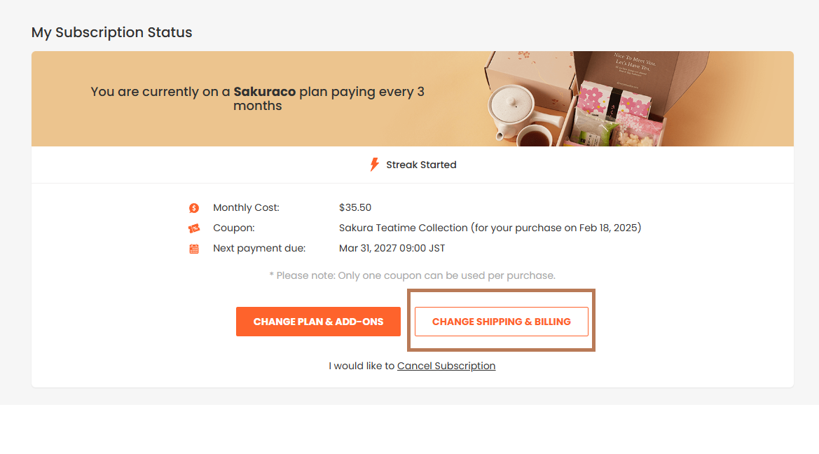Click the Coupon label
This screenshot has height=454, width=819.
(233, 228)
